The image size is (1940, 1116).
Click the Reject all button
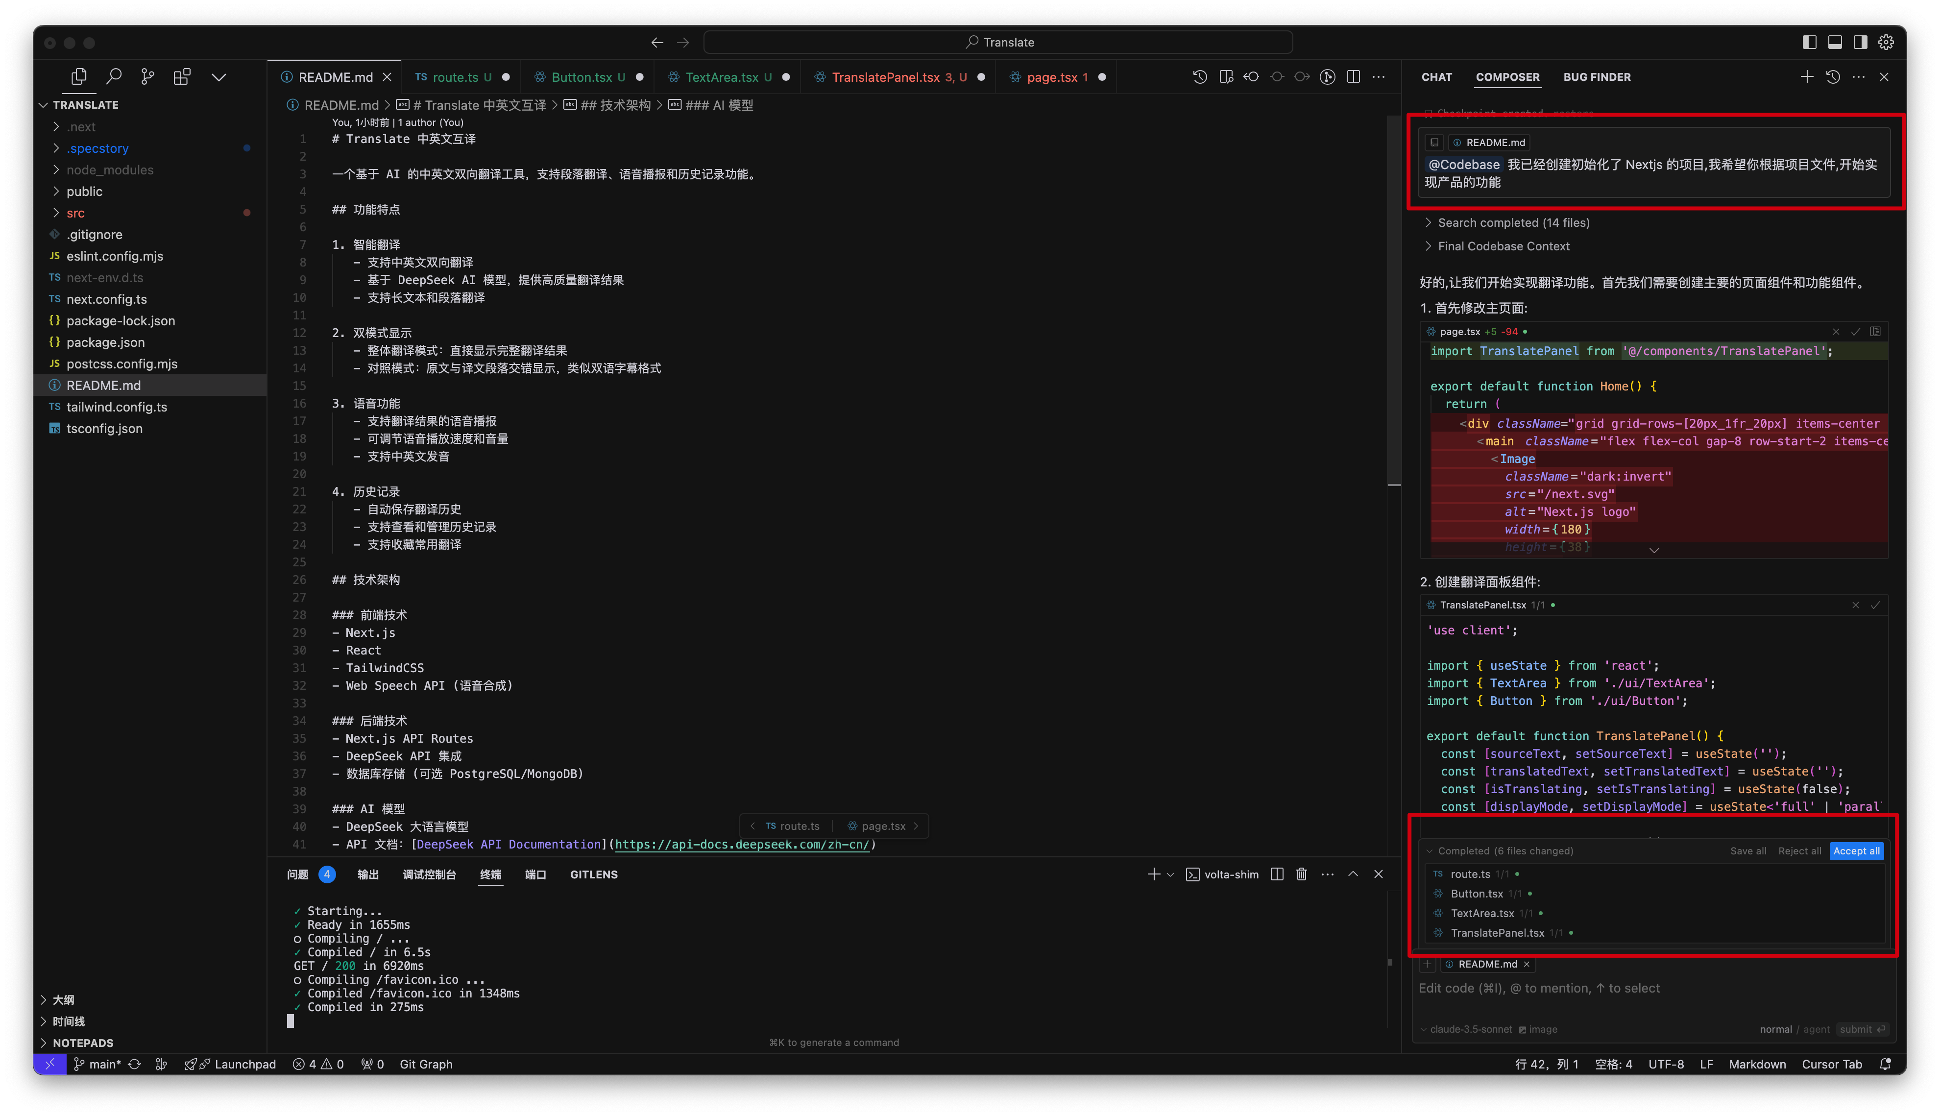(x=1799, y=851)
